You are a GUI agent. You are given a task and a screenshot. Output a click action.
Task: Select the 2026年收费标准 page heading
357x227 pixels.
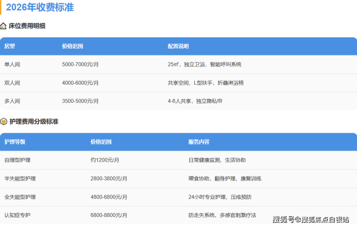pyautogui.click(x=40, y=8)
